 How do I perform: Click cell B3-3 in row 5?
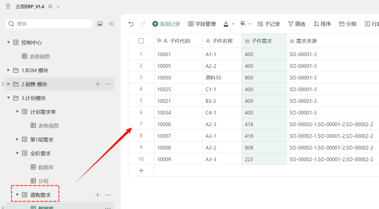(x=222, y=101)
